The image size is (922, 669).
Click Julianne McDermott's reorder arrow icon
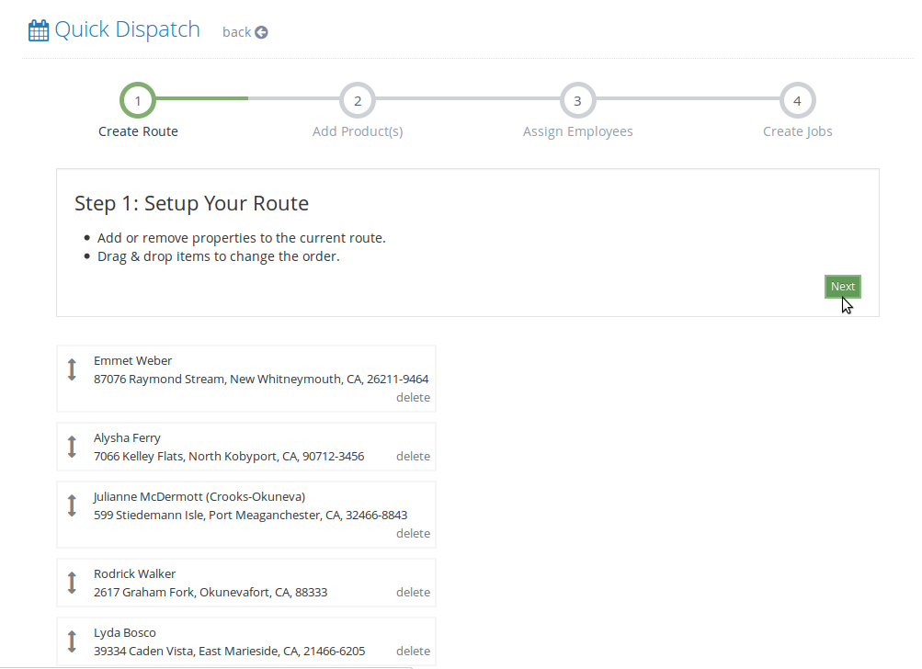coord(72,505)
